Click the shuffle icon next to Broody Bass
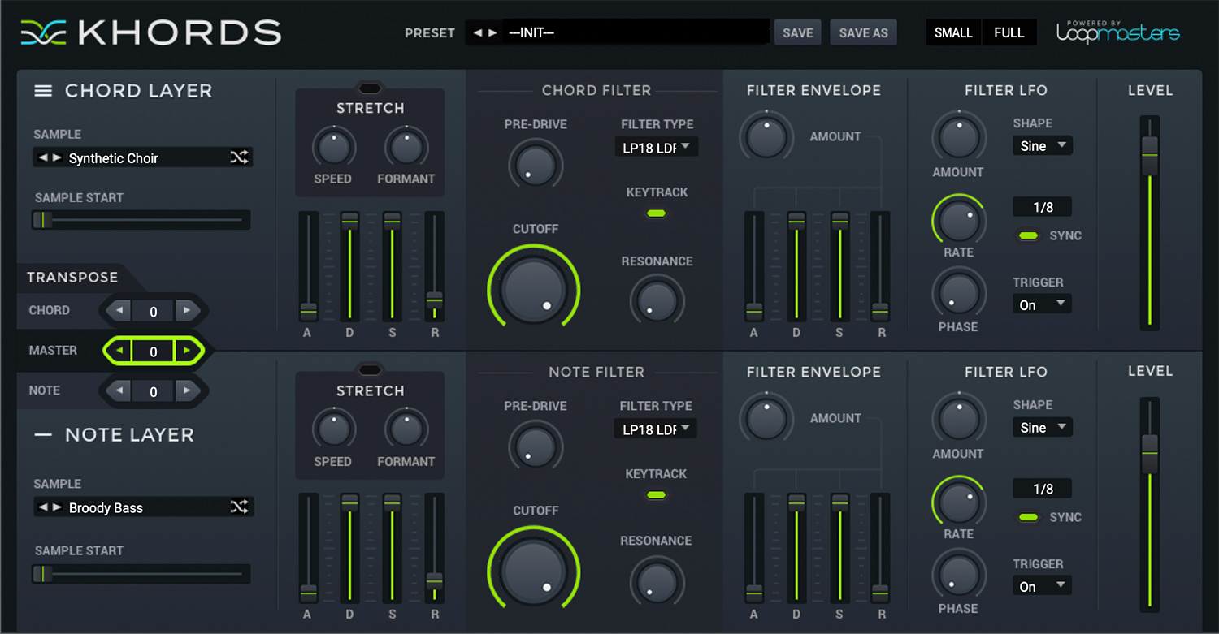Viewport: 1219px width, 634px height. pos(240,507)
